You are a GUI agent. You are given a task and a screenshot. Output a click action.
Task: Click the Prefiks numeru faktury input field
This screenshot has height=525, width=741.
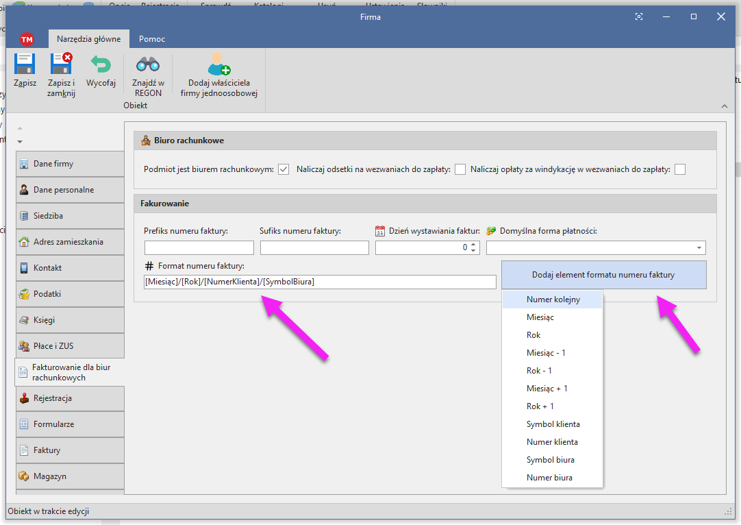(199, 248)
